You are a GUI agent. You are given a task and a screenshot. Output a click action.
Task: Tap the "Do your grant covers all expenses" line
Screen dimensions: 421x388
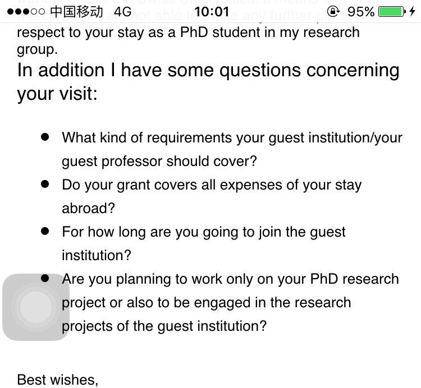(212, 185)
